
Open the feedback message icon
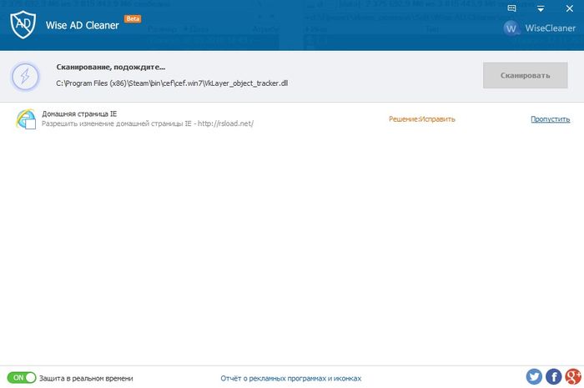point(511,8)
